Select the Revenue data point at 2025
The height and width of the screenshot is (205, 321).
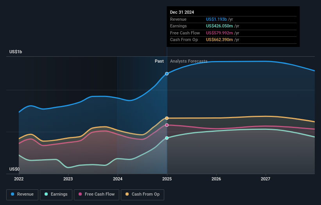pyautogui.click(x=167, y=74)
